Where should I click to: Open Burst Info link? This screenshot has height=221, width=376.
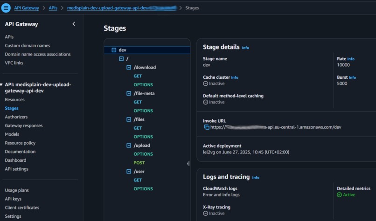coord(352,77)
